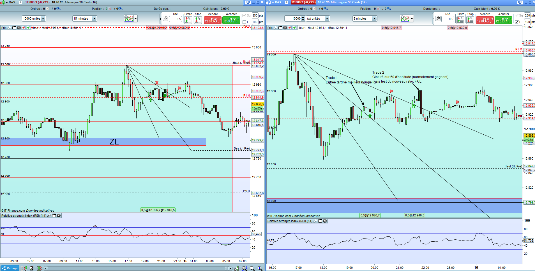
Task: Click Vendre sell button in left window
Action: pyautogui.click(x=213, y=20)
